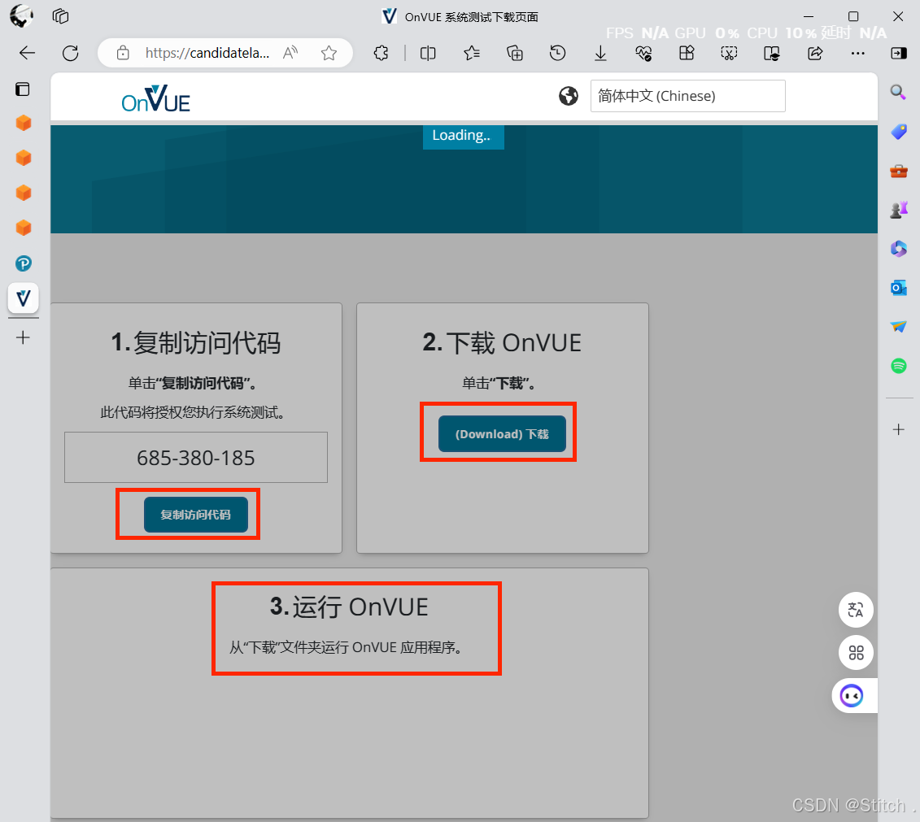Customize sidebar with plus icon
The height and width of the screenshot is (822, 920).
coord(898,430)
